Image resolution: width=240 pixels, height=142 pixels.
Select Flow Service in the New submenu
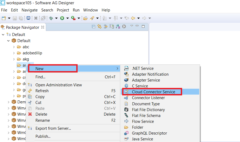[x=160, y=121]
